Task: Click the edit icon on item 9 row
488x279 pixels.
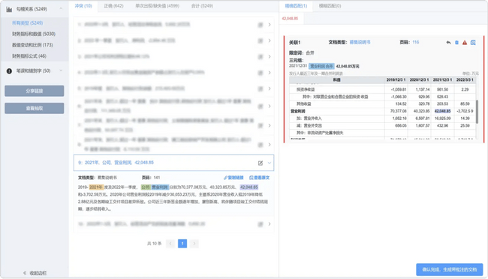Action: (x=261, y=163)
